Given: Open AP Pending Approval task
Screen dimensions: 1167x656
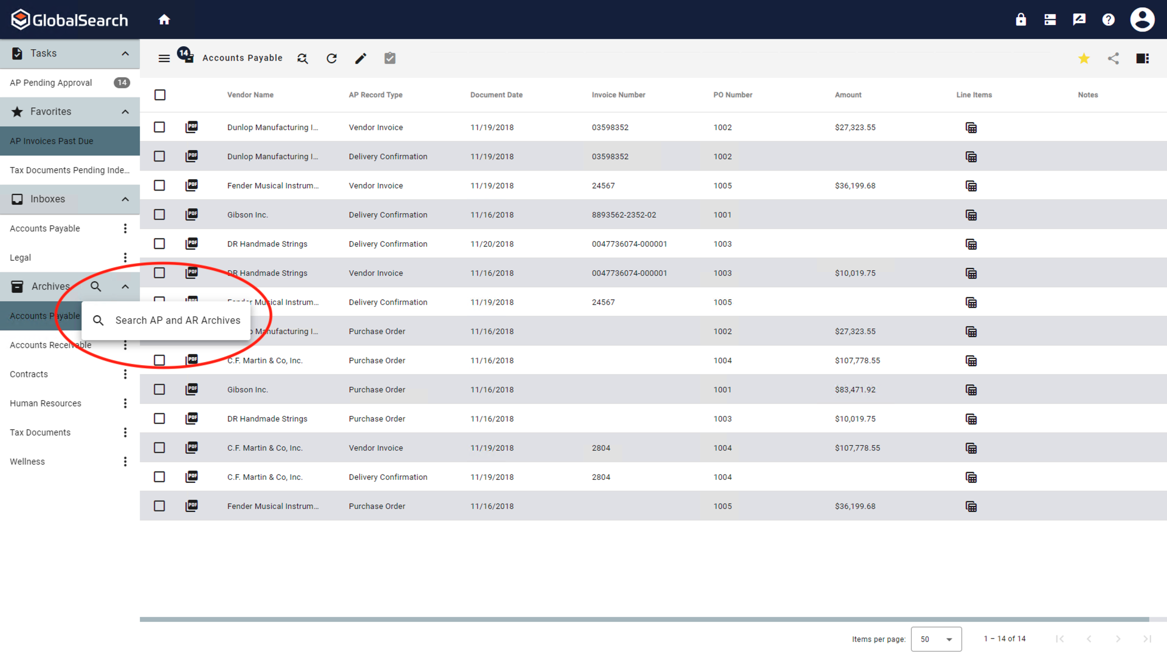Looking at the screenshot, I should pos(51,83).
